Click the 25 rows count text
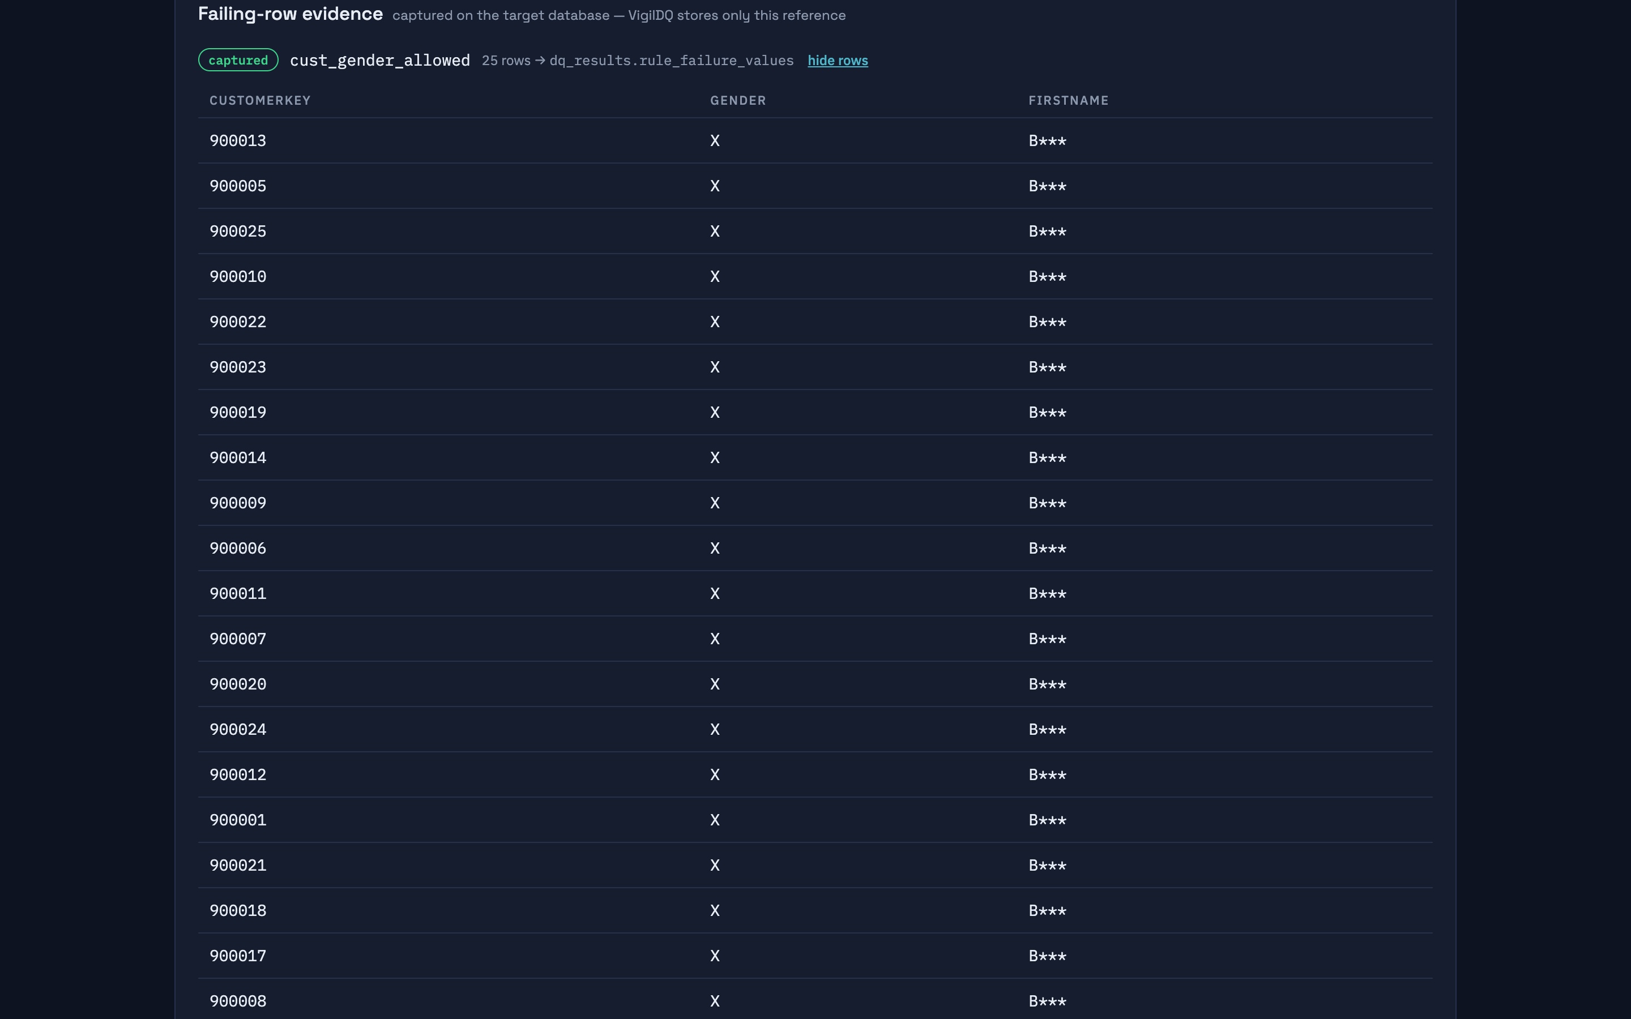The width and height of the screenshot is (1631, 1019). coord(506,61)
